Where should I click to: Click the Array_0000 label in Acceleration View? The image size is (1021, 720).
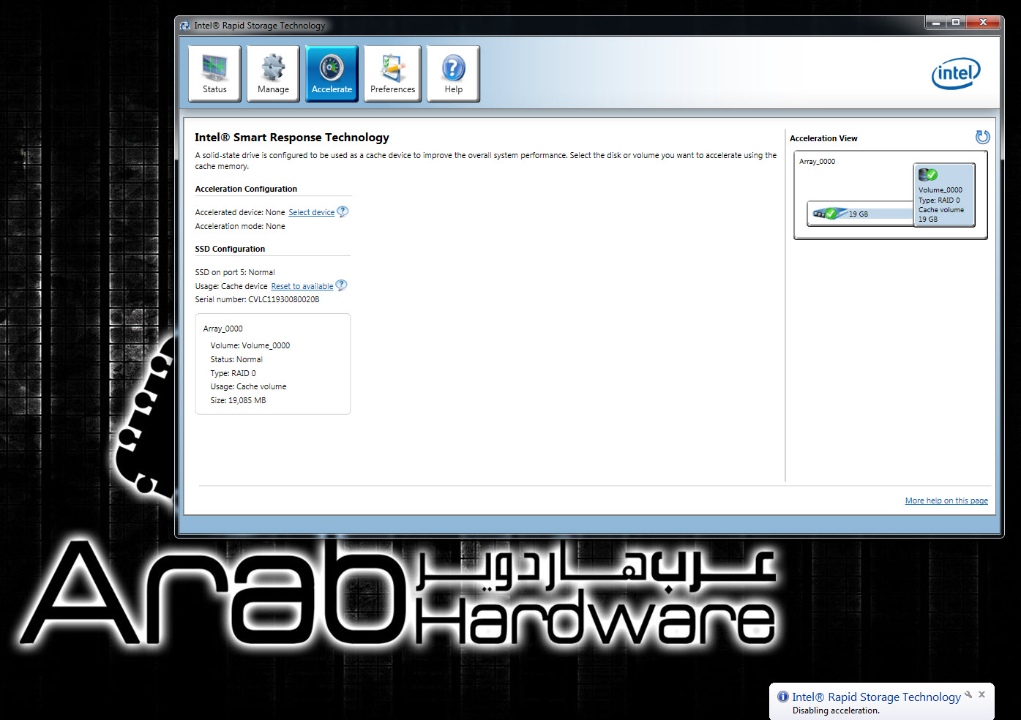(x=817, y=162)
